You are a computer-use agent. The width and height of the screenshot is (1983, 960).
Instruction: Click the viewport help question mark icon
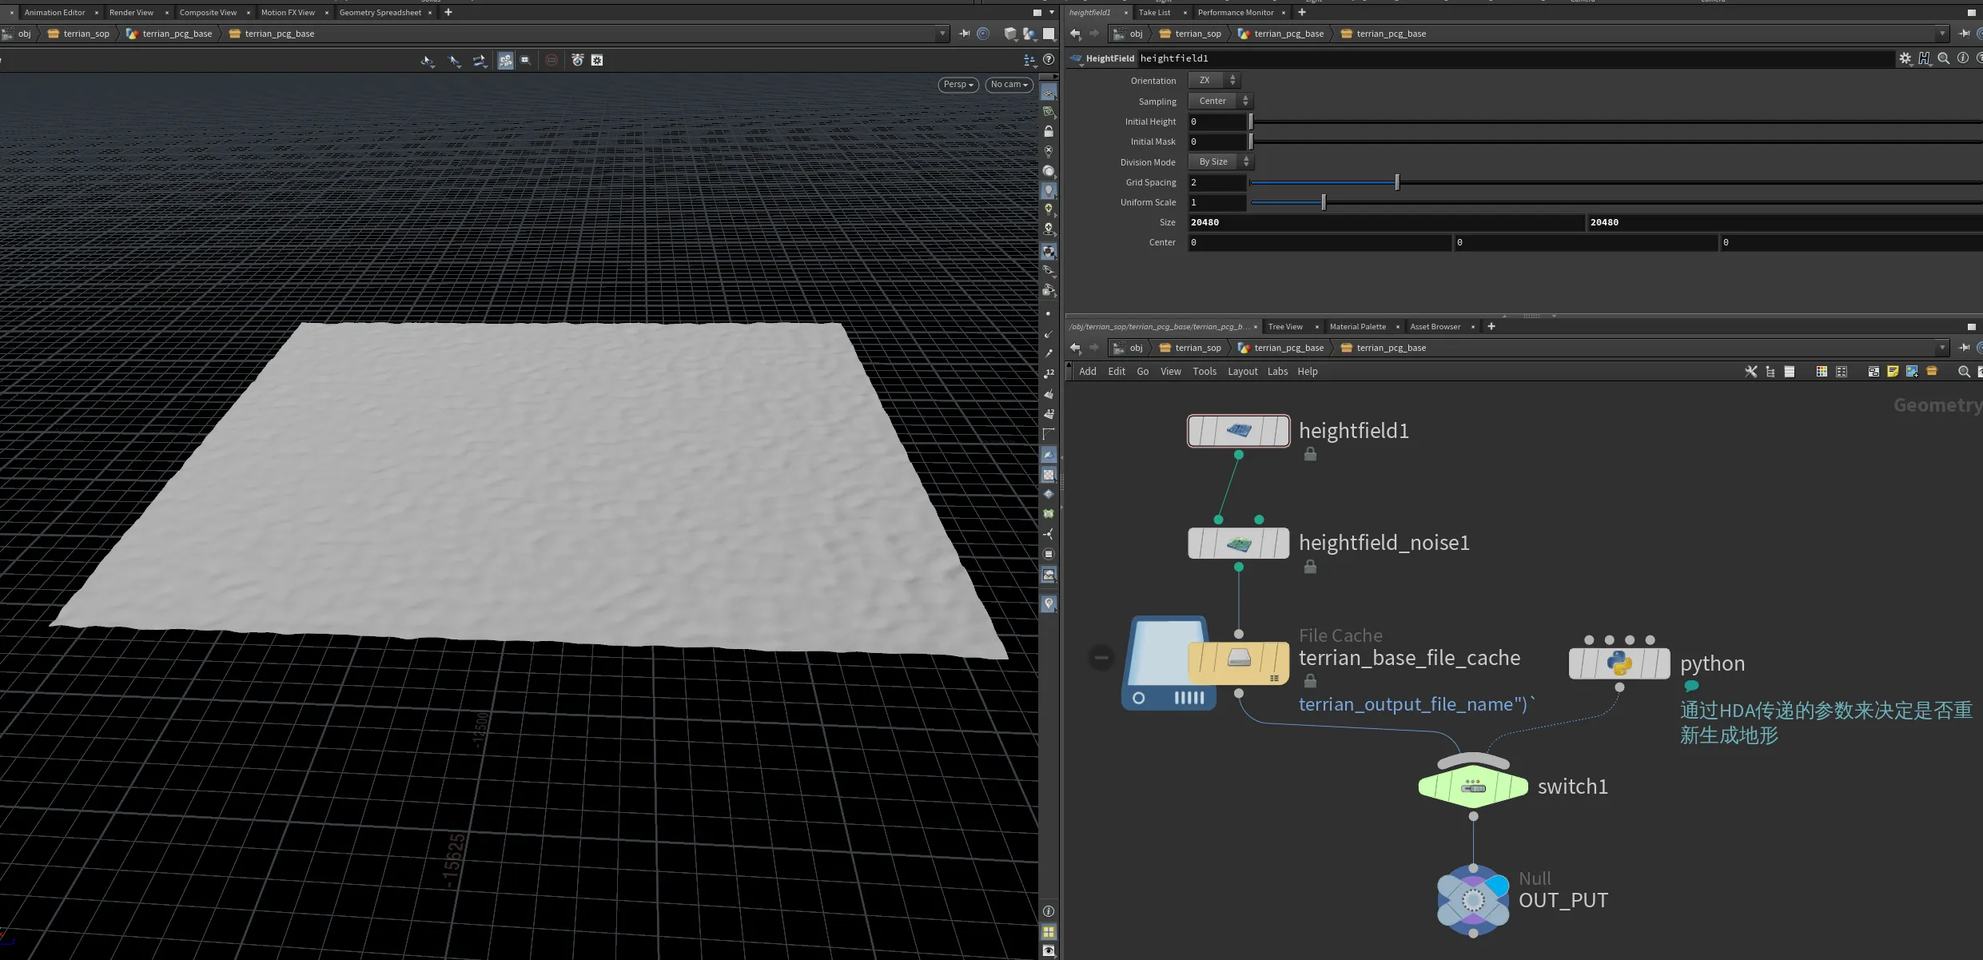(1049, 60)
